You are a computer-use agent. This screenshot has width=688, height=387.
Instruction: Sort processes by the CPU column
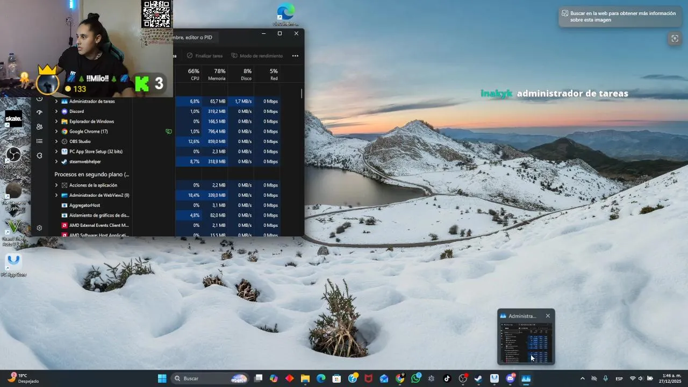pos(189,74)
